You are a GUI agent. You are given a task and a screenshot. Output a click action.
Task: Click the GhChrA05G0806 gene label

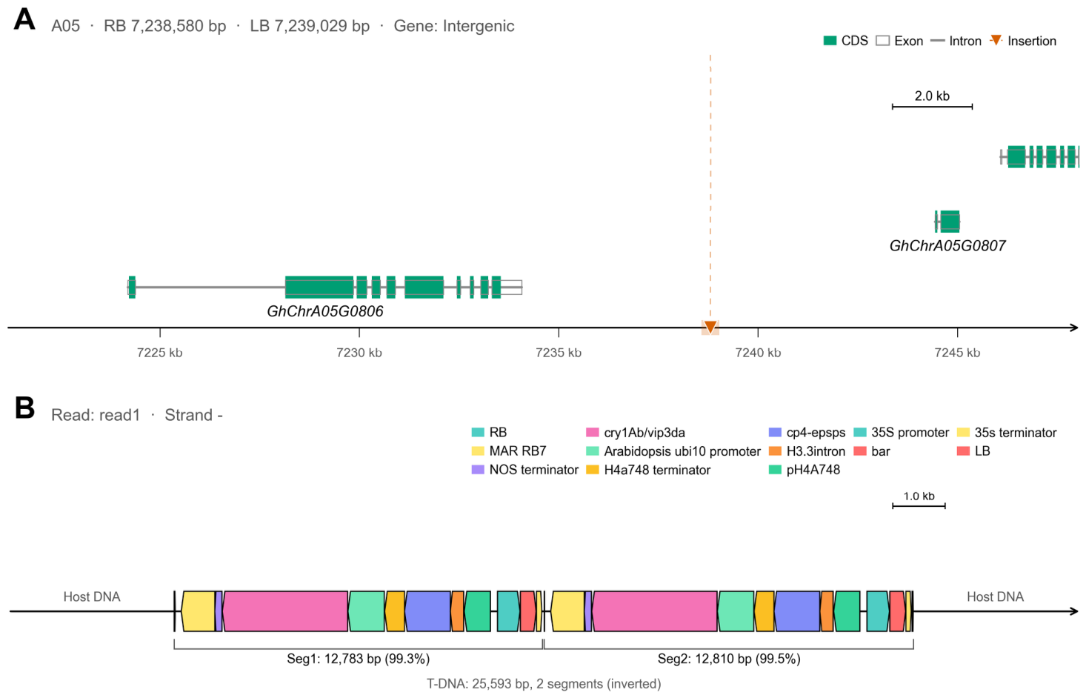325,311
